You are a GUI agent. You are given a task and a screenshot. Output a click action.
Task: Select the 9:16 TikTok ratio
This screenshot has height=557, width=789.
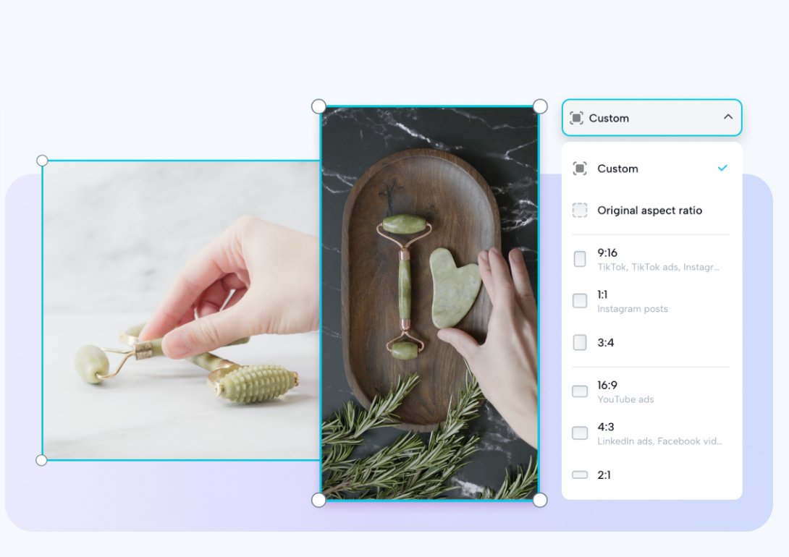(651, 260)
